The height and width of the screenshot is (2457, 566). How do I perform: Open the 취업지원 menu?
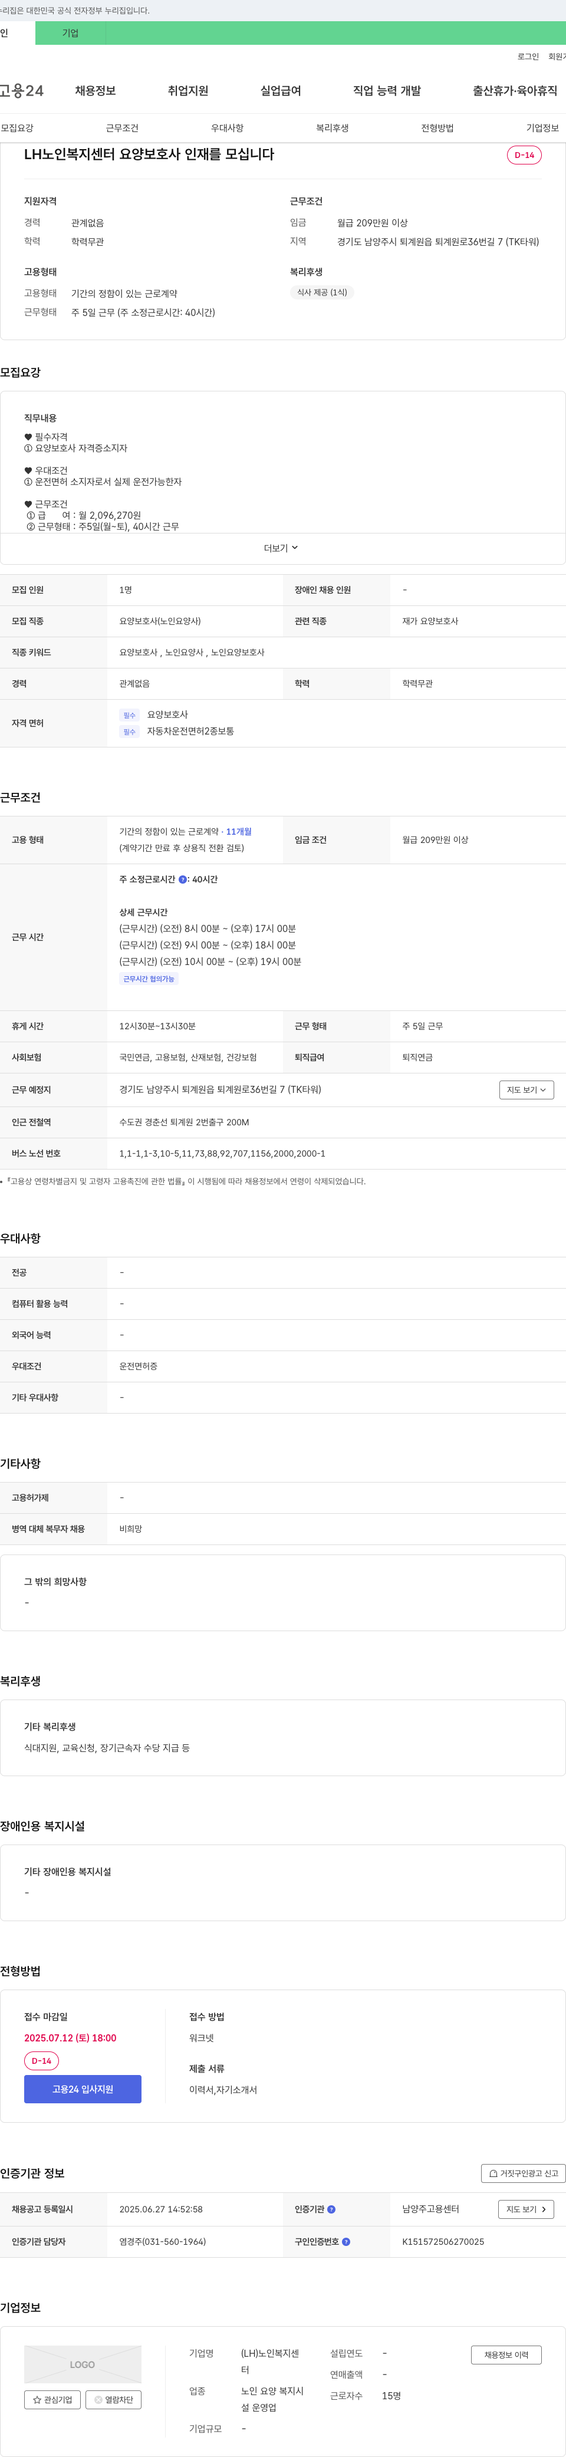click(188, 91)
